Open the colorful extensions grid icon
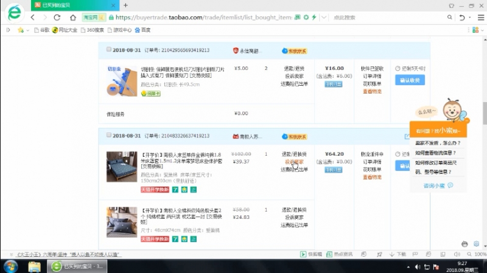Screen dimensions: 487x273 [475, 30]
